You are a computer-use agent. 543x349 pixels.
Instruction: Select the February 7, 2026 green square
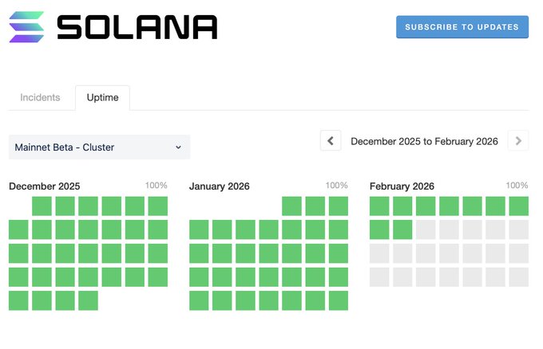pos(519,206)
